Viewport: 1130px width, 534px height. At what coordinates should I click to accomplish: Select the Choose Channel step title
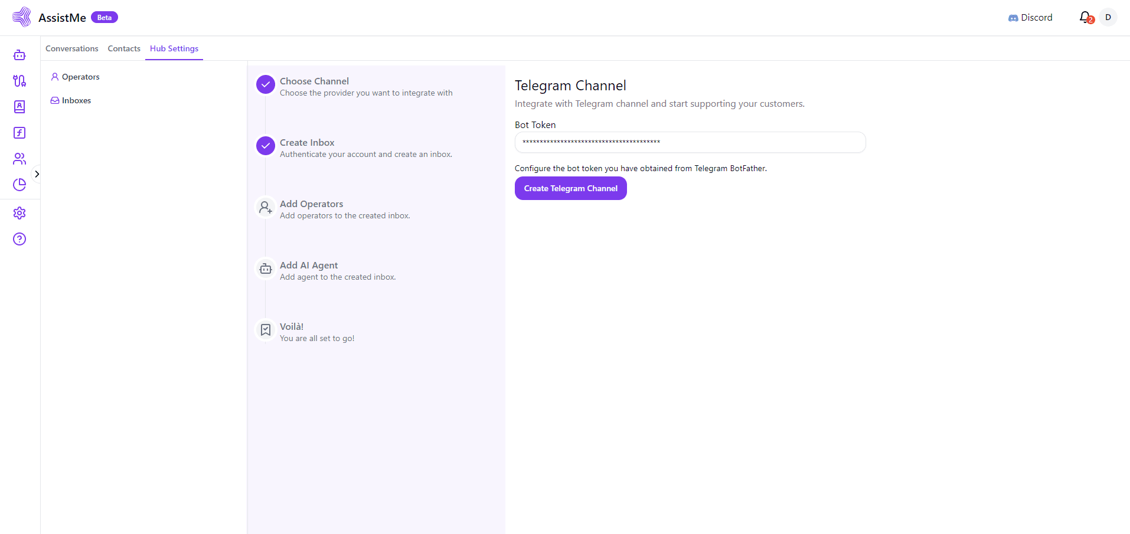click(x=314, y=81)
